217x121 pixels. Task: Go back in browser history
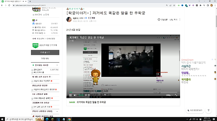click(2, 5)
